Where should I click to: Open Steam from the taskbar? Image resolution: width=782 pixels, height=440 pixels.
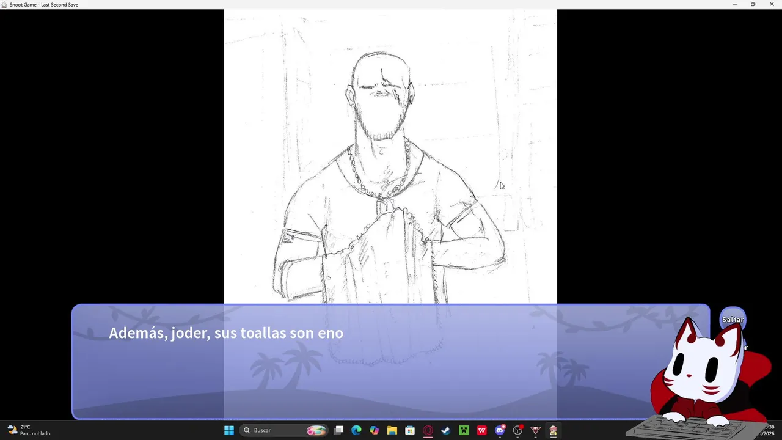446,430
